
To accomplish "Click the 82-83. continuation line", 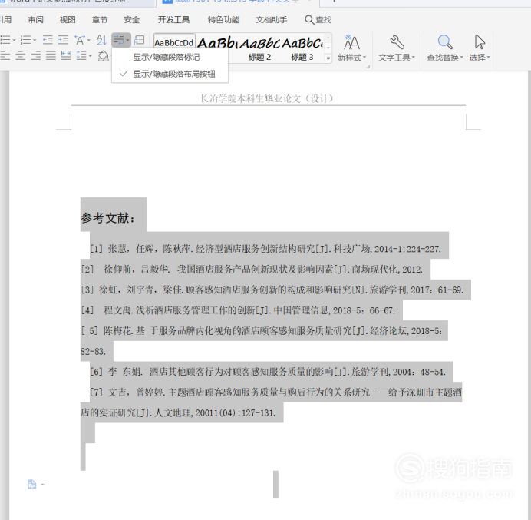I will click(x=93, y=351).
